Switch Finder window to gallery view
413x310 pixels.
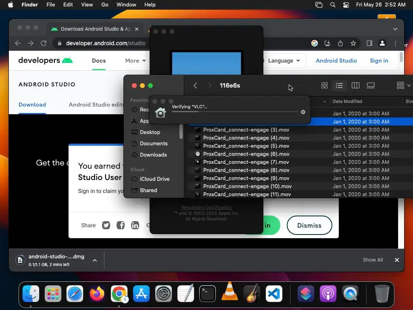pyautogui.click(x=371, y=86)
